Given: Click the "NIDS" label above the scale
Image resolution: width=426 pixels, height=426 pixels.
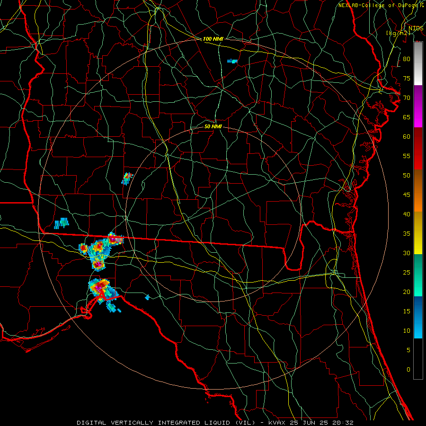Looking at the screenshot, I should 416,28.
